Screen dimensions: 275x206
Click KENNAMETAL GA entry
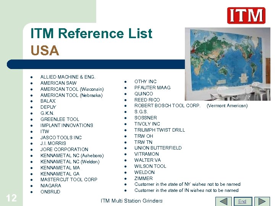tap(60, 174)
